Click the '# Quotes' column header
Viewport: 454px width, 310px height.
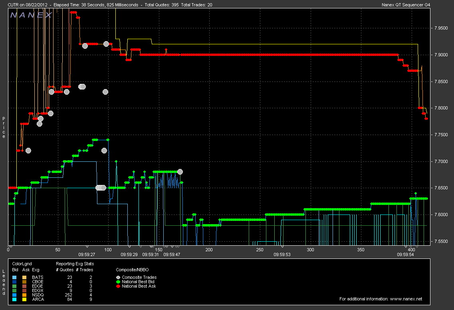pyautogui.click(x=64, y=270)
